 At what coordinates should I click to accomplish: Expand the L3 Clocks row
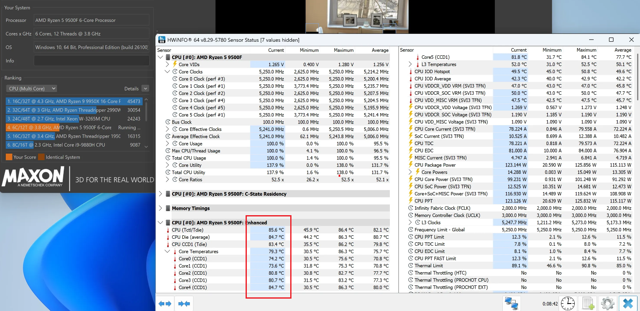410,223
